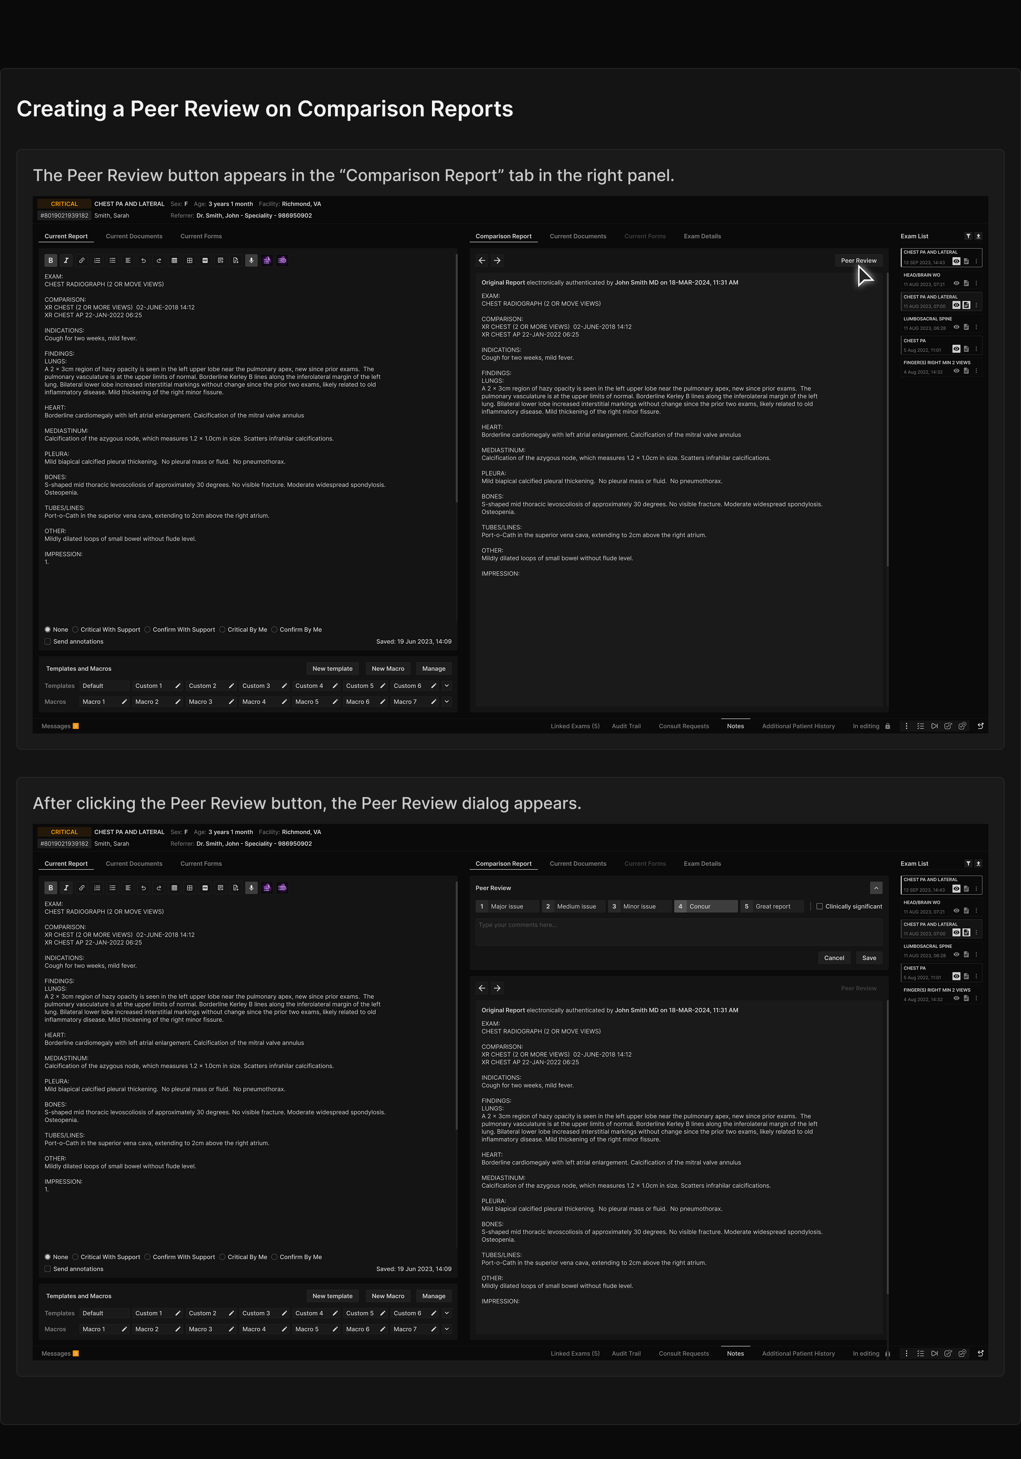Click the Peer Review comments text field

click(679, 931)
